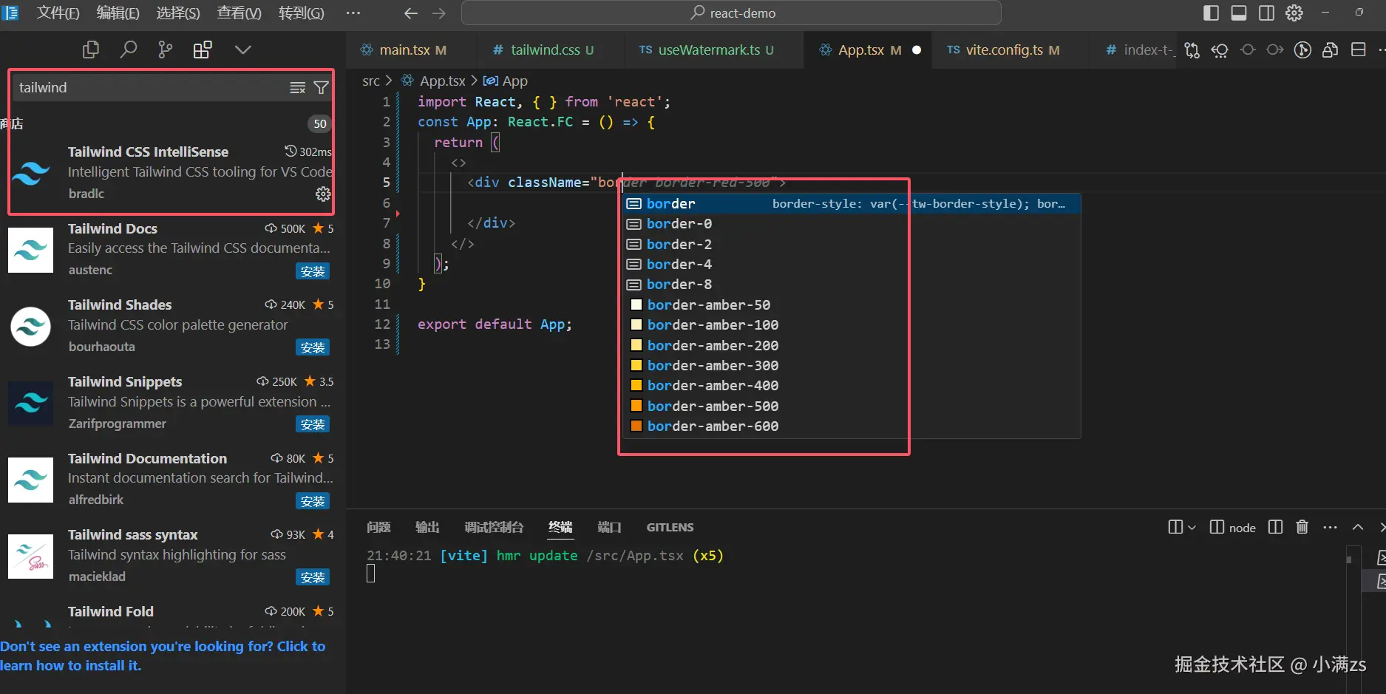The height and width of the screenshot is (694, 1386).
Task: Install the Tailwind Shades extension
Action: (312, 347)
